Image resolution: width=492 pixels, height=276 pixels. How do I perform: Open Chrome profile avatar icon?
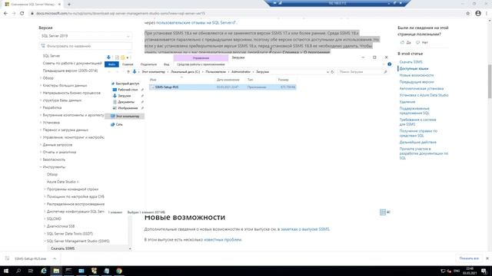[478, 14]
